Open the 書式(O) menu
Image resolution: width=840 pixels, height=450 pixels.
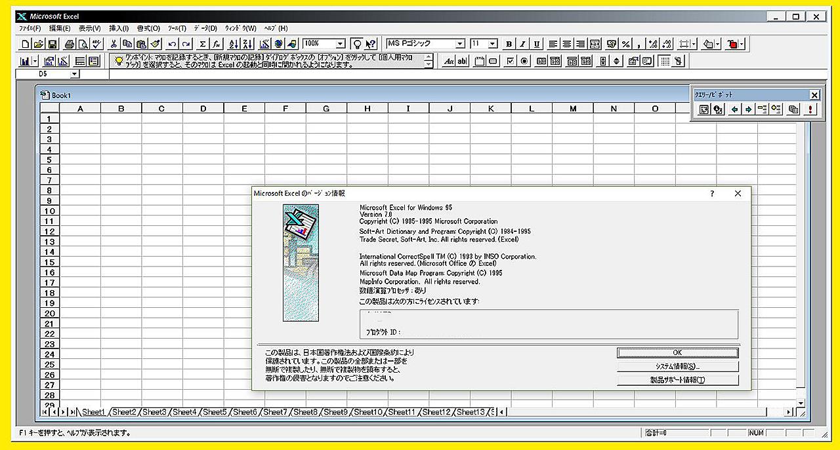pos(148,28)
